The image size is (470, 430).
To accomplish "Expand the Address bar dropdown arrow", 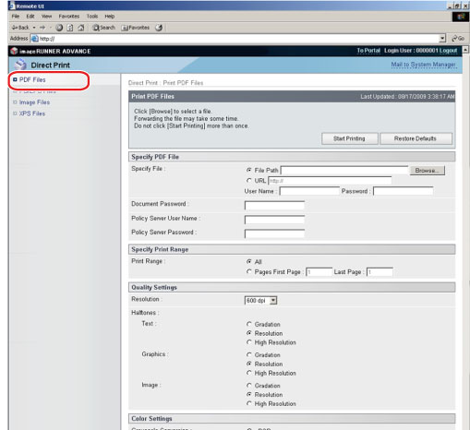I will [442, 39].
